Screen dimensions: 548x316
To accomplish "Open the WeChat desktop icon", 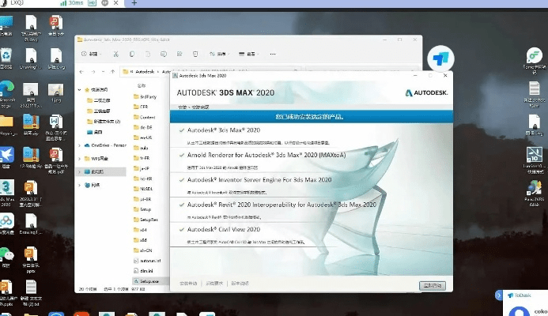I will pyautogui.click(x=6, y=254).
